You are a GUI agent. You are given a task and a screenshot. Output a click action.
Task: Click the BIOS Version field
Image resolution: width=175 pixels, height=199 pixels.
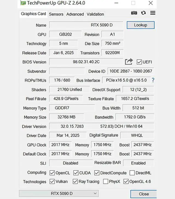[x=86, y=62]
